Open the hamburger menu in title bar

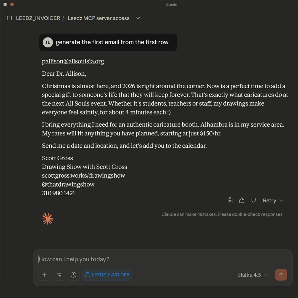5,5
